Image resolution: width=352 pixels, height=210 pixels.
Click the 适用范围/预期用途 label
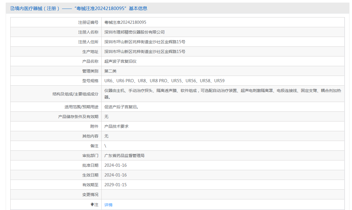click(x=81, y=107)
